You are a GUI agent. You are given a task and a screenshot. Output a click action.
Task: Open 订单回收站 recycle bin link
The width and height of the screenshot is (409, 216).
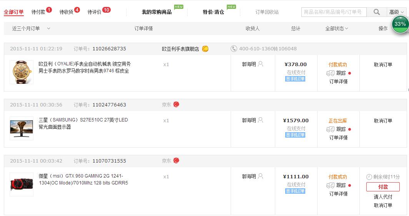tap(267, 12)
